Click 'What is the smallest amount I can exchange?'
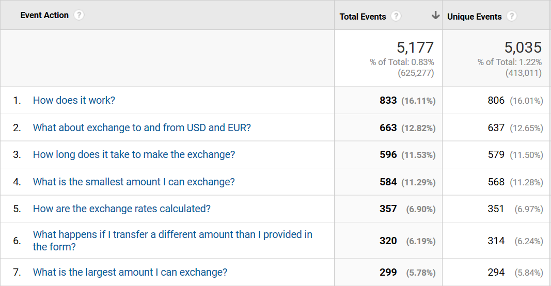Screen dimensions: 551x286 (134, 182)
